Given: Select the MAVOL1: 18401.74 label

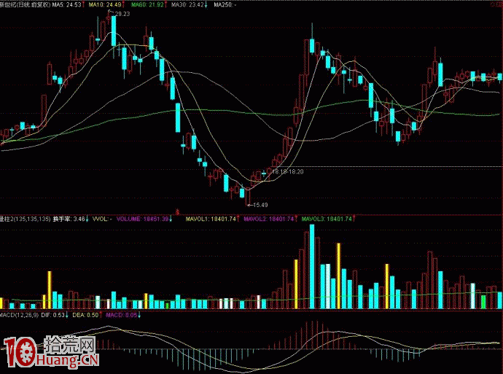Looking at the screenshot, I should [x=213, y=219].
